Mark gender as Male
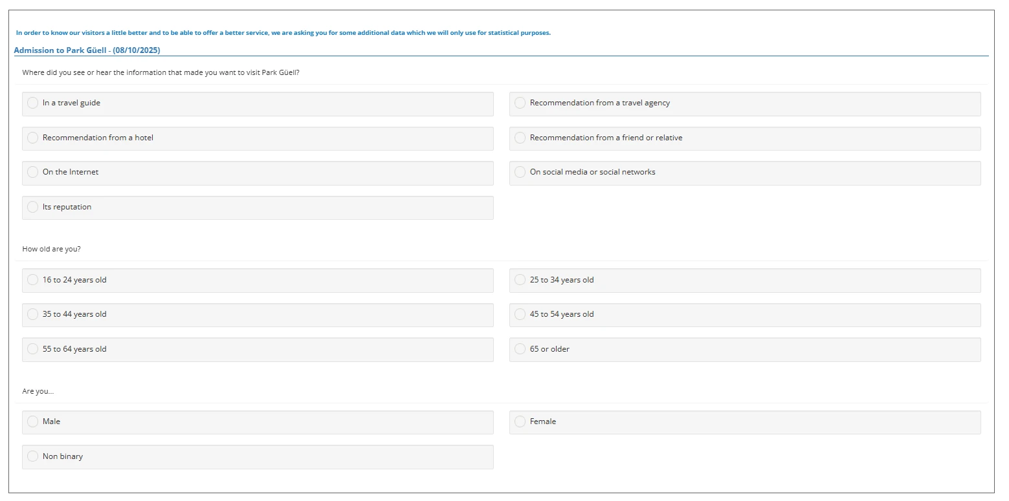This screenshot has width=1009, height=501. (33, 421)
